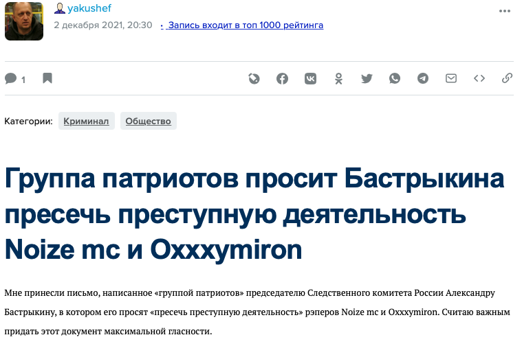Share the post on Facebook

[x=283, y=78]
